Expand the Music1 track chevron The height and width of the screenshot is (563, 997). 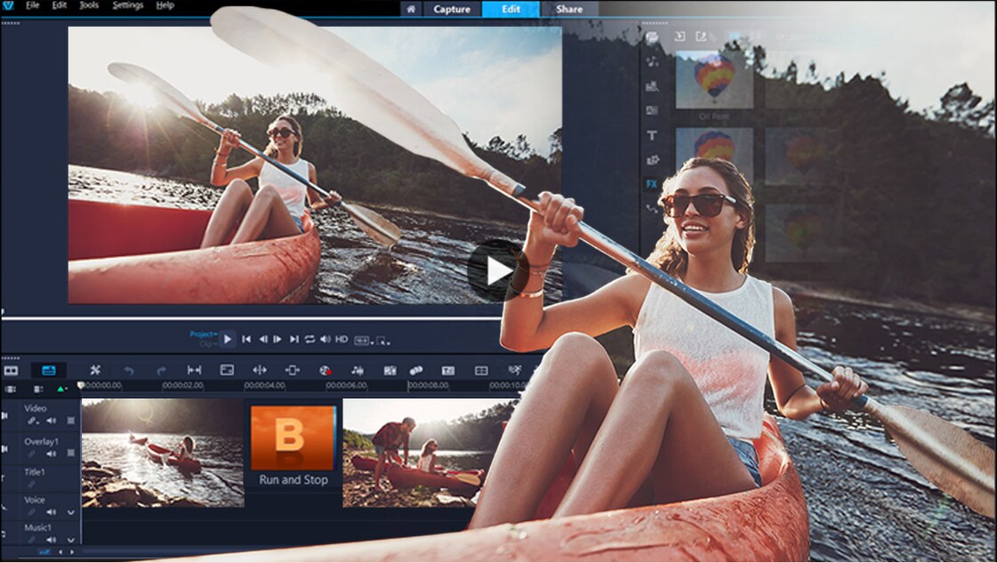coord(70,540)
